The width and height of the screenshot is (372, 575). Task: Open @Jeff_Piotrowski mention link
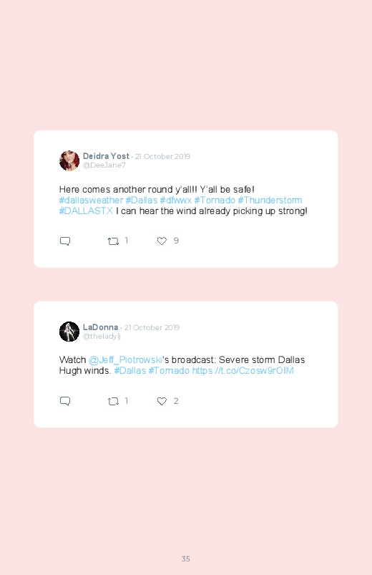tap(125, 359)
